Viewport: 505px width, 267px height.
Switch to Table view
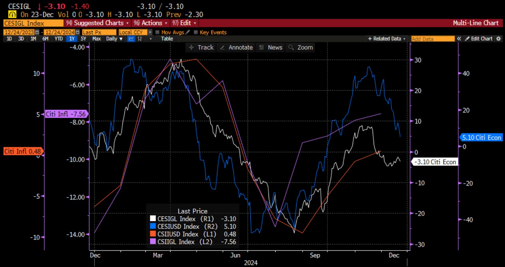click(x=167, y=39)
